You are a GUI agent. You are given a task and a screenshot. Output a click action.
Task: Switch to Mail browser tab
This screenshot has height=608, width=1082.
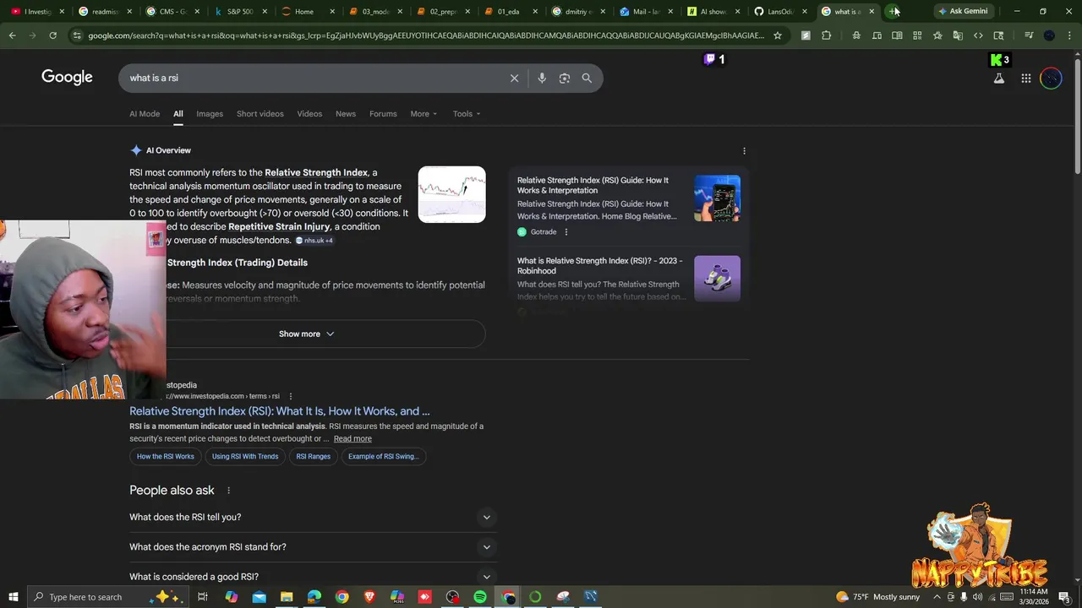646,11
